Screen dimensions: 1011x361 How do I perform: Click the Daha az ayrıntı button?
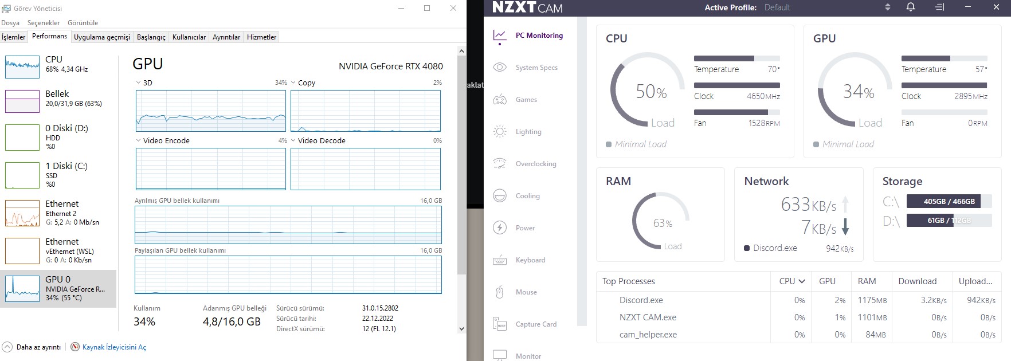[32, 347]
